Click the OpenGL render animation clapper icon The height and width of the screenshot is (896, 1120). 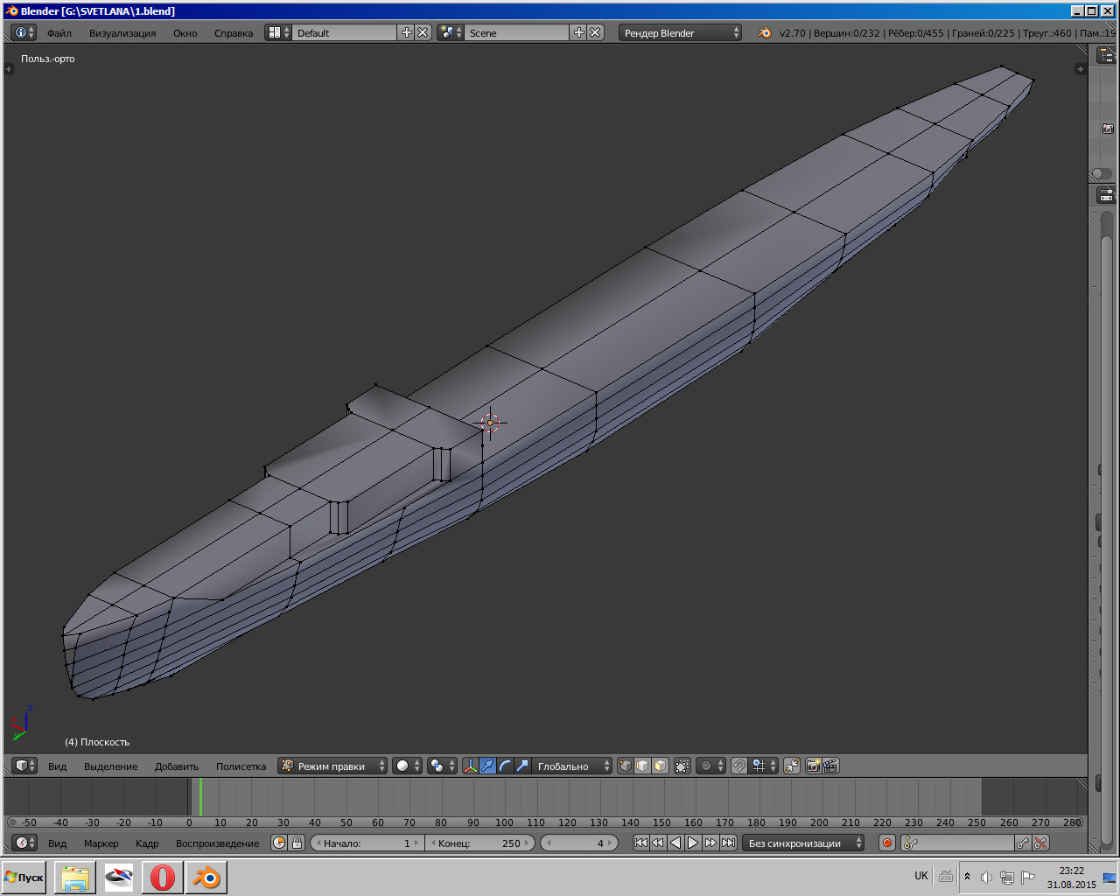click(830, 766)
